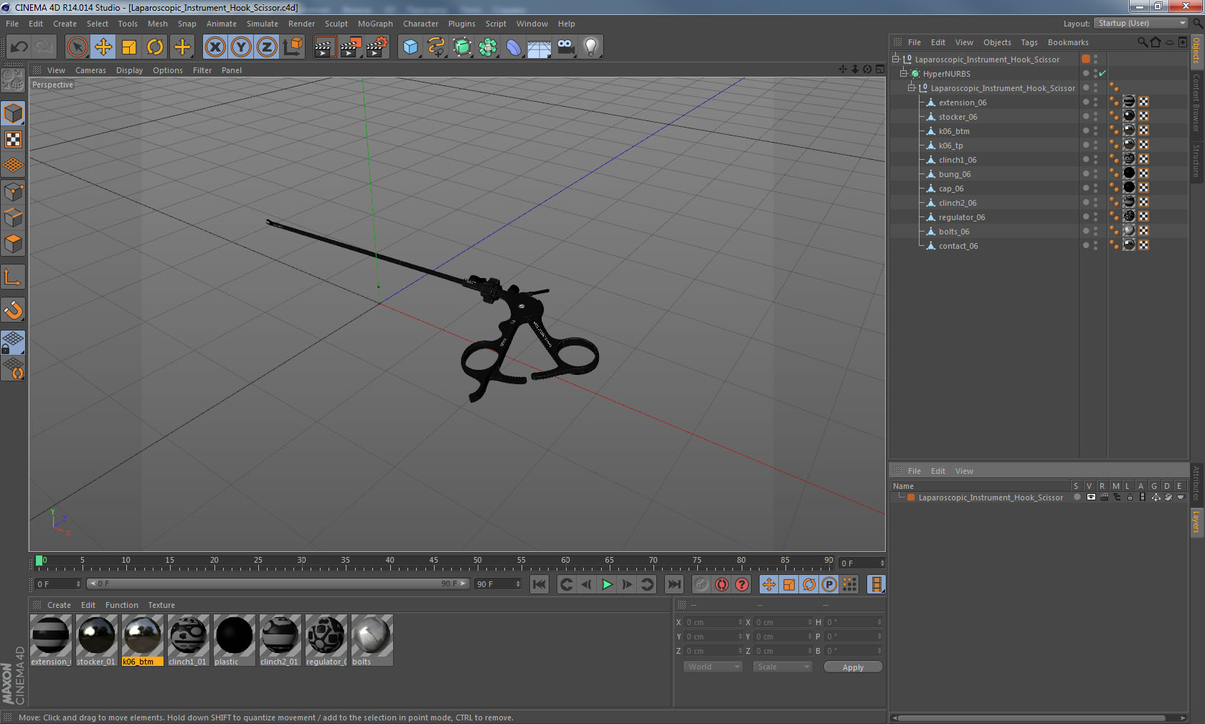Viewport: 1205px width, 724px height.
Task: Activate the Rotate tool in top toolbar
Action: click(155, 47)
